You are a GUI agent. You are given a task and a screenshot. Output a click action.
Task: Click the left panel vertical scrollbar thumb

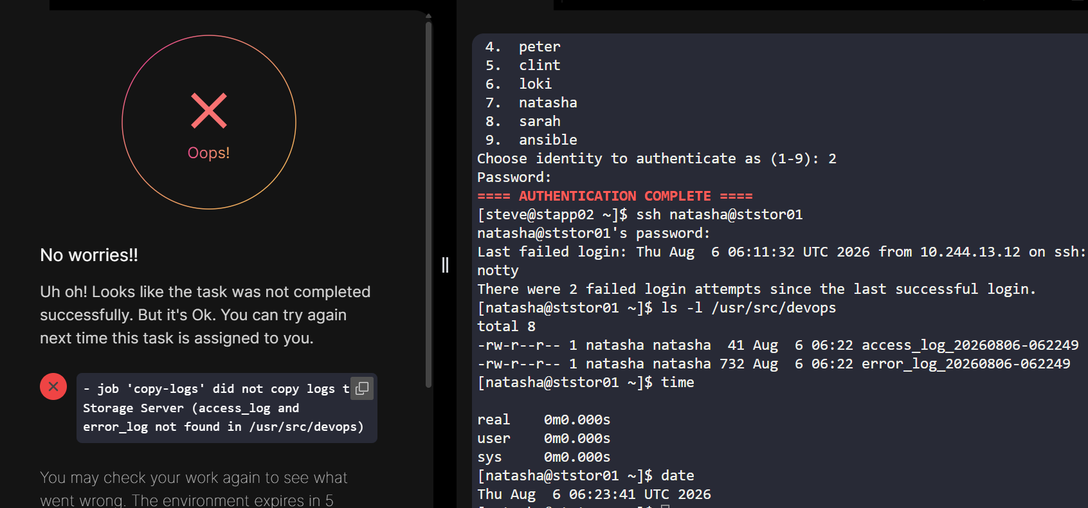coord(428,204)
